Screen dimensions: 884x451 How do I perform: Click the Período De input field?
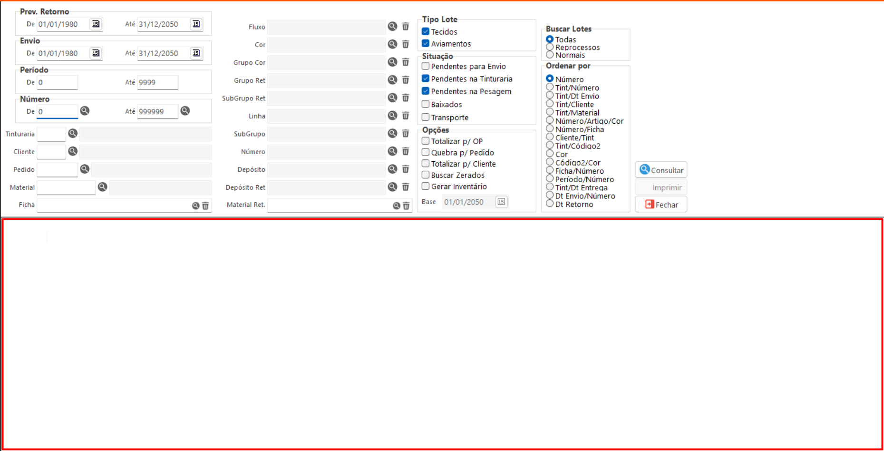(57, 82)
